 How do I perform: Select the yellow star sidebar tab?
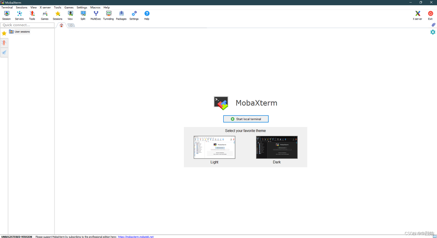point(4,34)
